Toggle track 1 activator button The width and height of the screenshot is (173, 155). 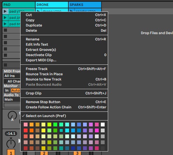[11, 153]
